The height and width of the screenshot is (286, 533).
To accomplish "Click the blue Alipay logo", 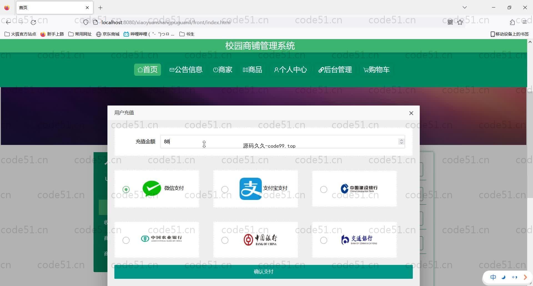I will click(x=250, y=189).
